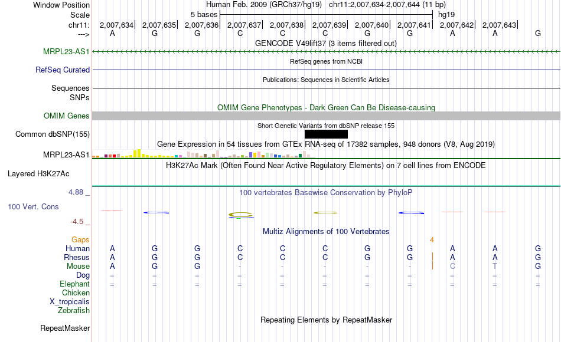
Task: Click the gray OMIM Genes bar
Action: click(x=327, y=116)
